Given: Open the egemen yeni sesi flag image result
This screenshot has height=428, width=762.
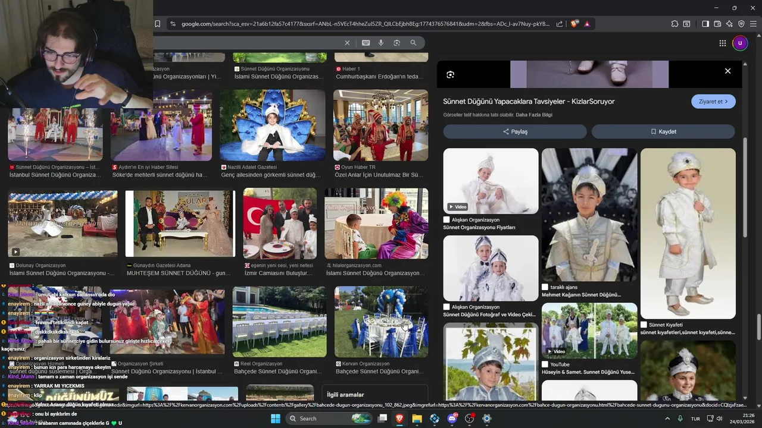Looking at the screenshot, I should (280, 224).
